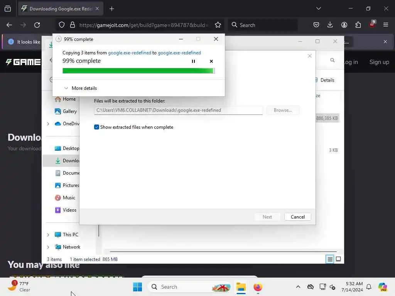Screen dimensions: 395x296
Task: Click the extraction folder path field
Action: coord(178,110)
